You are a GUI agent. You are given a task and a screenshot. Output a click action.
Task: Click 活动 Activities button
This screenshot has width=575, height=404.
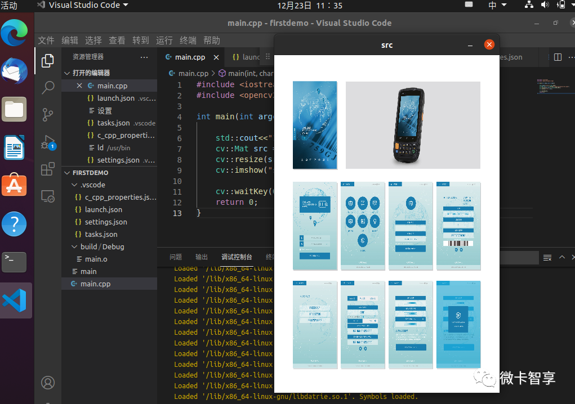click(9, 6)
